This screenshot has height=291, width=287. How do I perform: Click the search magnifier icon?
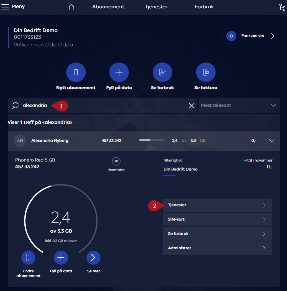tap(15, 105)
